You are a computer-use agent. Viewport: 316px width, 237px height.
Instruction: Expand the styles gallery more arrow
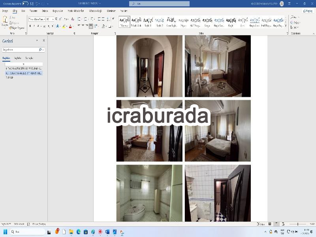286,26
